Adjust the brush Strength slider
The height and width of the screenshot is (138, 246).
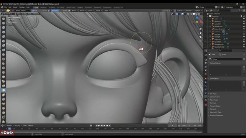tap(59, 11)
